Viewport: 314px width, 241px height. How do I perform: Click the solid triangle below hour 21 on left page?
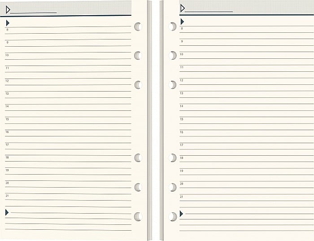(x=7, y=212)
